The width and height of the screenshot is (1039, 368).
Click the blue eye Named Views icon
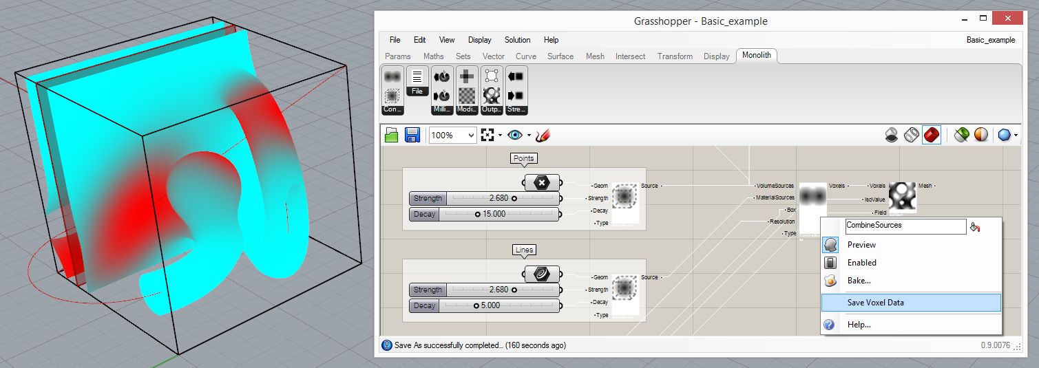516,135
